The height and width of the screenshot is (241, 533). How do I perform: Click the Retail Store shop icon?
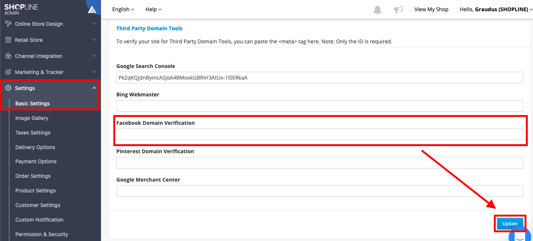(x=8, y=40)
